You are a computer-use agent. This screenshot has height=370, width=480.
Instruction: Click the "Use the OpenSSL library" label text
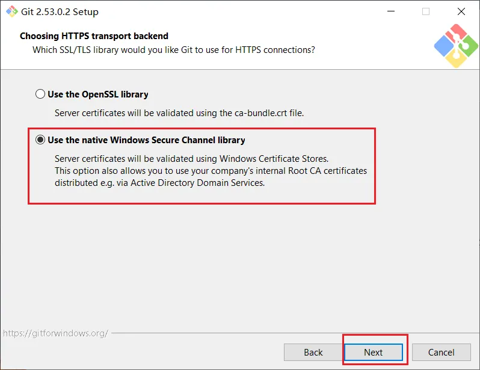97,94
